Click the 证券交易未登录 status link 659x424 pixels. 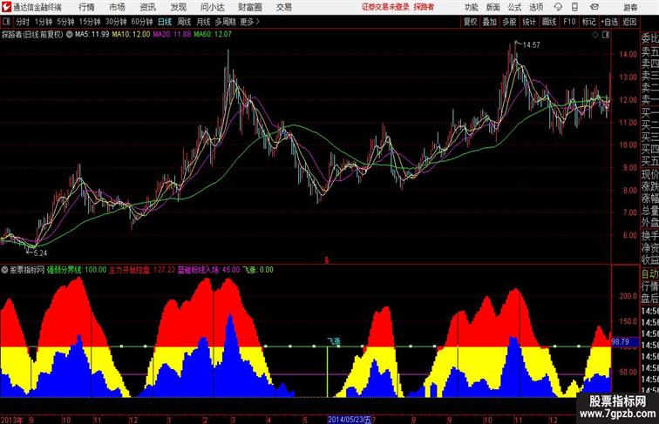(x=385, y=7)
